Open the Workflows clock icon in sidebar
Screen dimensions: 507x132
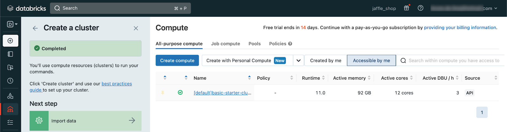click(10, 81)
